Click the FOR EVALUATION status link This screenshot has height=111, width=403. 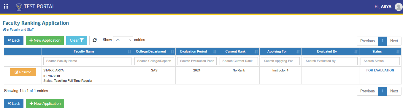coord(380,71)
